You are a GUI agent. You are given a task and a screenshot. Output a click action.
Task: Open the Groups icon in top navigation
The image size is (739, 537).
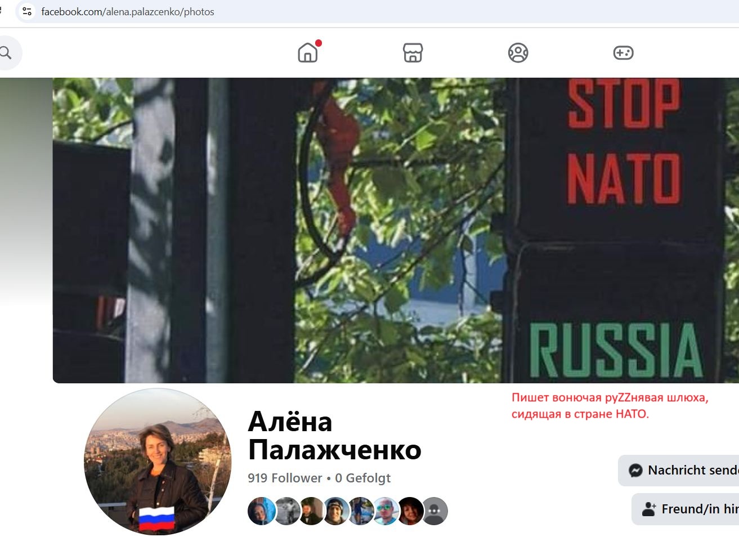tap(518, 53)
